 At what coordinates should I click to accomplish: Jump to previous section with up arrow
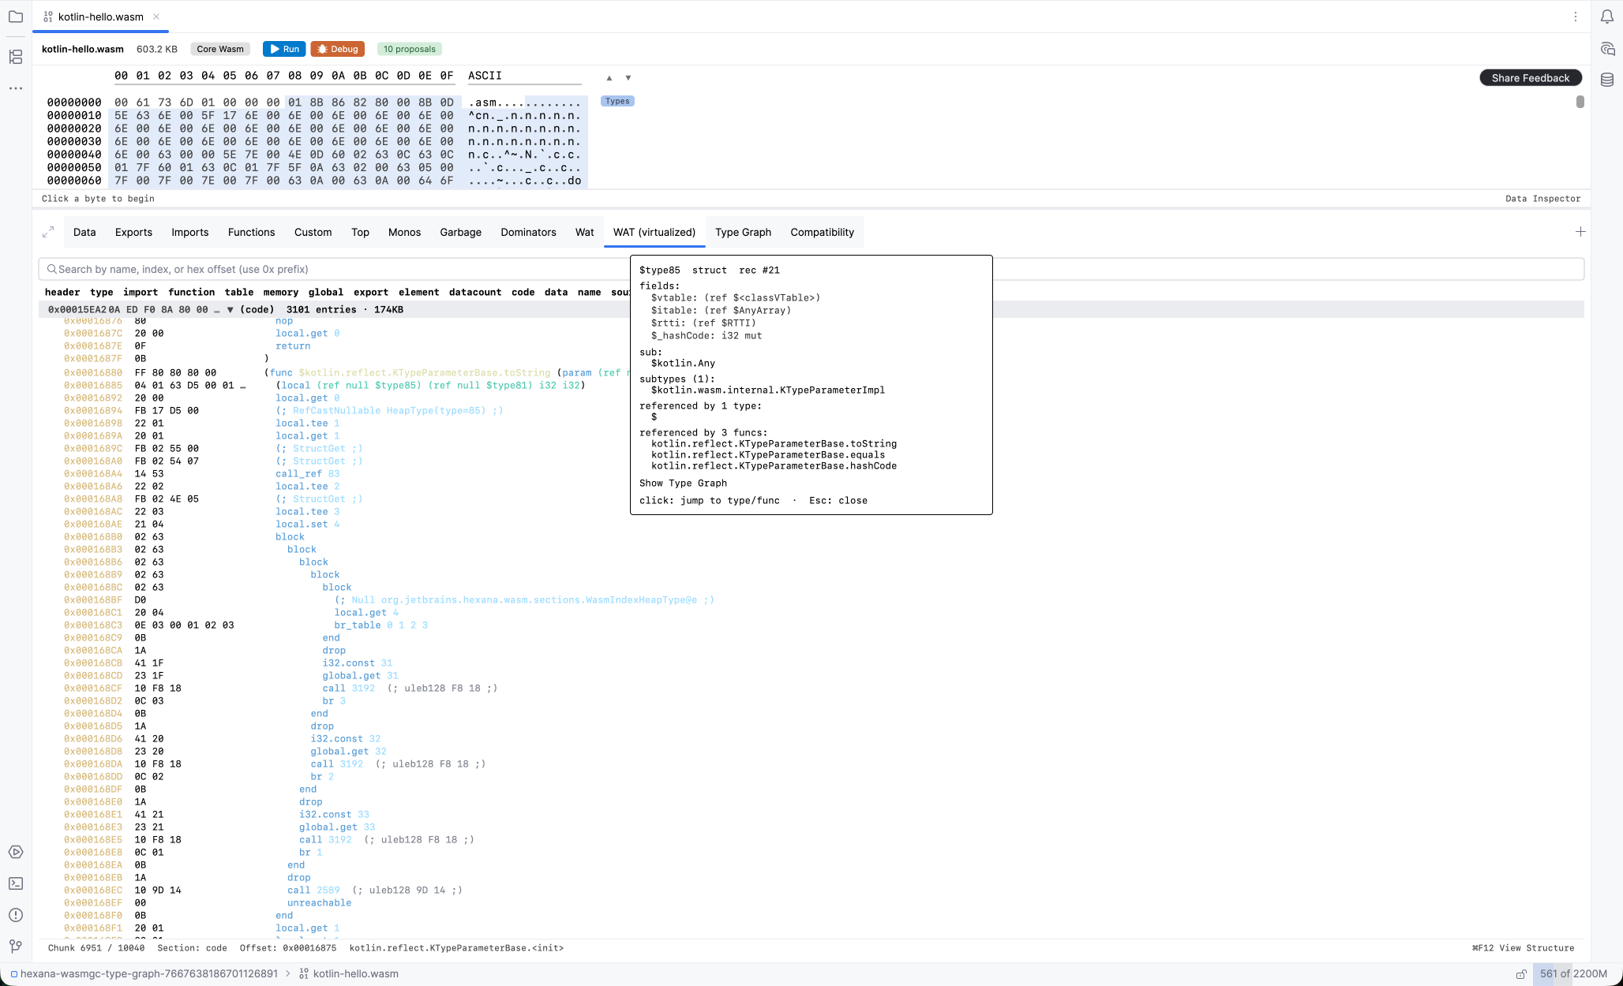(609, 78)
